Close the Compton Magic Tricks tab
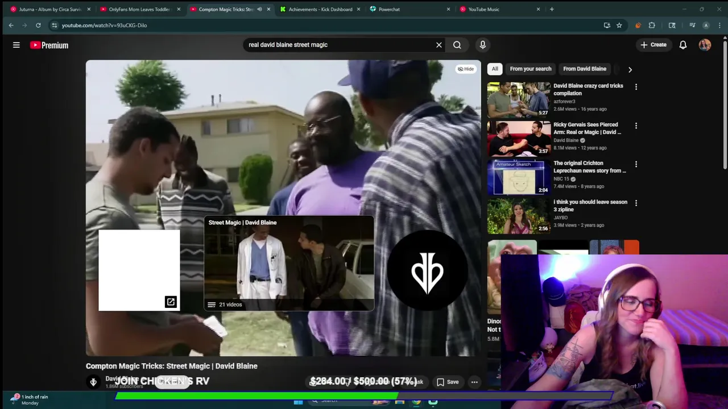728x409 pixels. point(268,9)
